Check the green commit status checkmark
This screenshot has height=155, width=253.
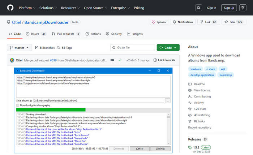click(120, 60)
